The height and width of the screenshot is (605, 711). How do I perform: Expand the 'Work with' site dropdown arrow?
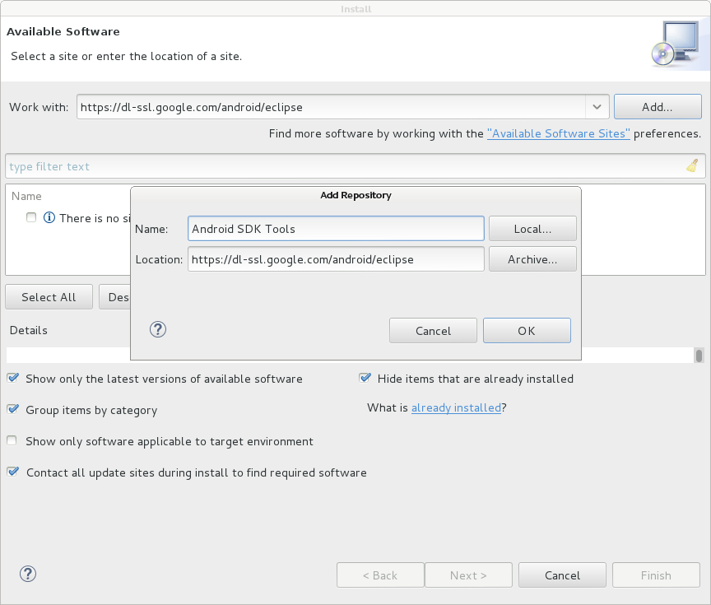click(597, 107)
